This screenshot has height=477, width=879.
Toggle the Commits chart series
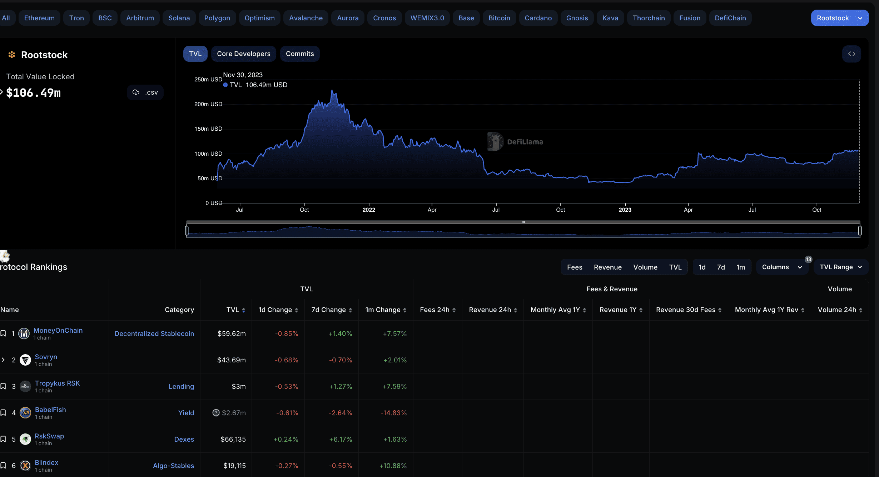coord(299,54)
